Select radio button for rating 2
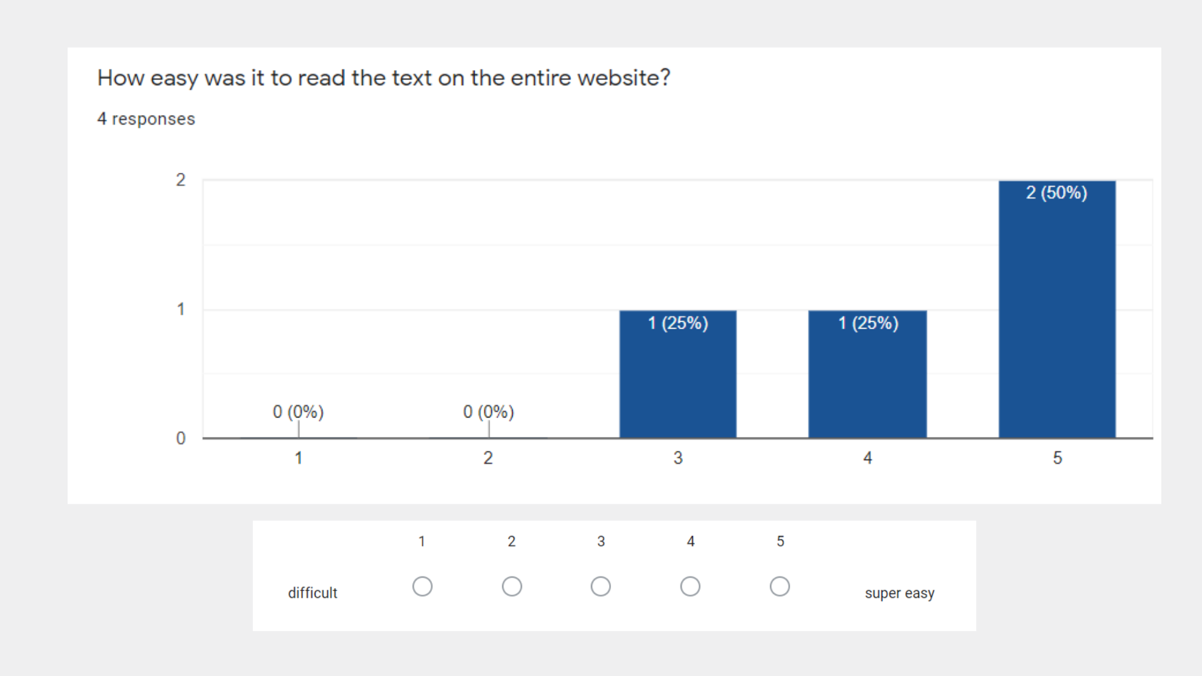Image resolution: width=1202 pixels, height=676 pixels. pyautogui.click(x=512, y=586)
